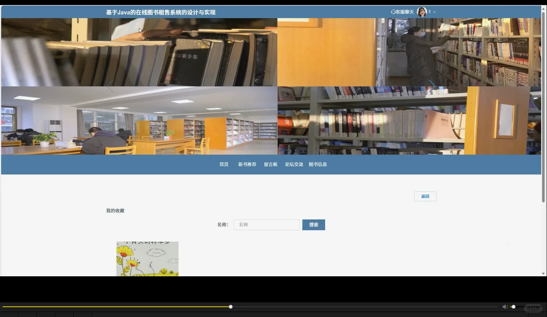Click the 返回 back button
547x317 pixels.
tap(425, 196)
